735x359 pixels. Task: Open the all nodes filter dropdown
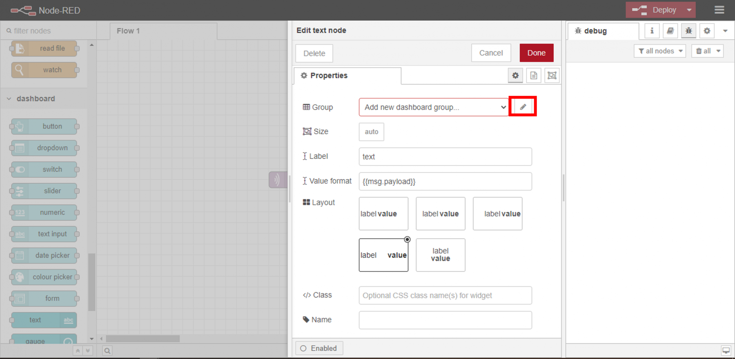coord(660,51)
